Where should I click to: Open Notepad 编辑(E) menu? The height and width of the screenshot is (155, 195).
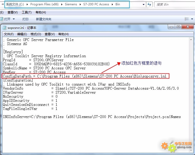click(x=22, y=34)
